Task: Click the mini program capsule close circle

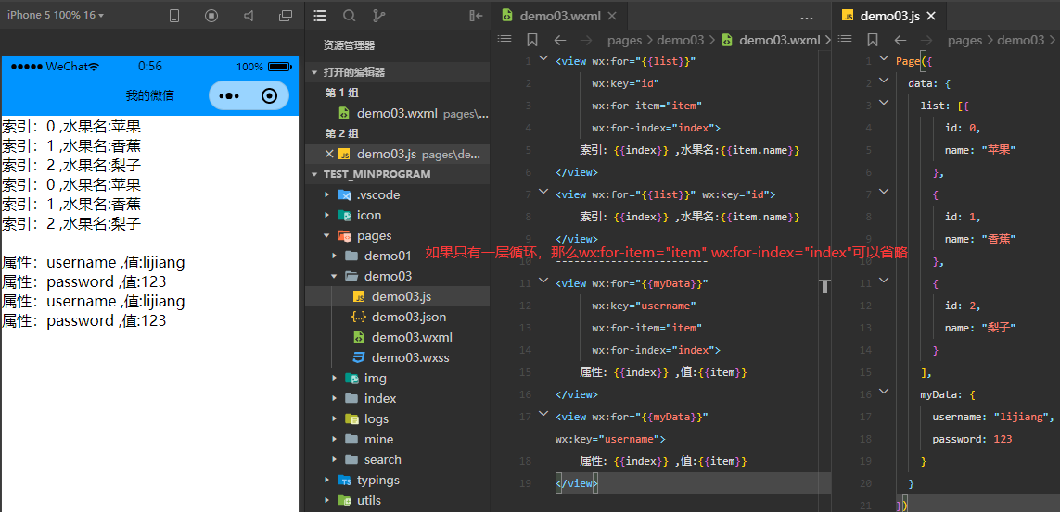Action: [269, 95]
